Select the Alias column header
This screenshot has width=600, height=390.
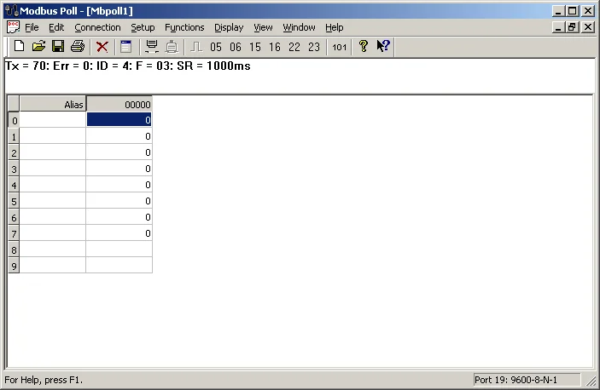click(53, 104)
